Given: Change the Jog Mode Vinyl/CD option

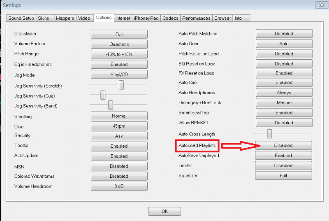Looking at the screenshot, I should click(119, 74).
